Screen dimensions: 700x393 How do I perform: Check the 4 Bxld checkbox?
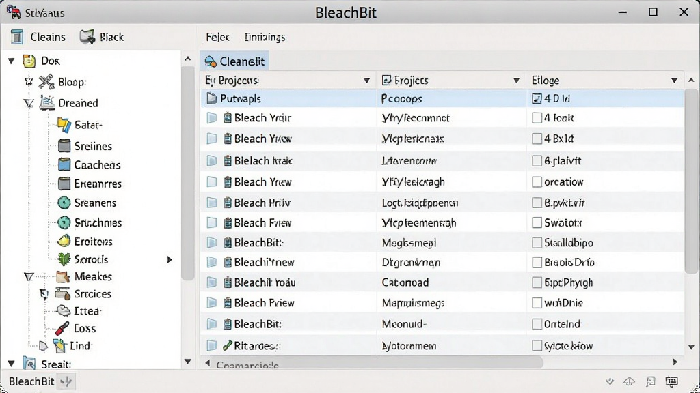(537, 139)
